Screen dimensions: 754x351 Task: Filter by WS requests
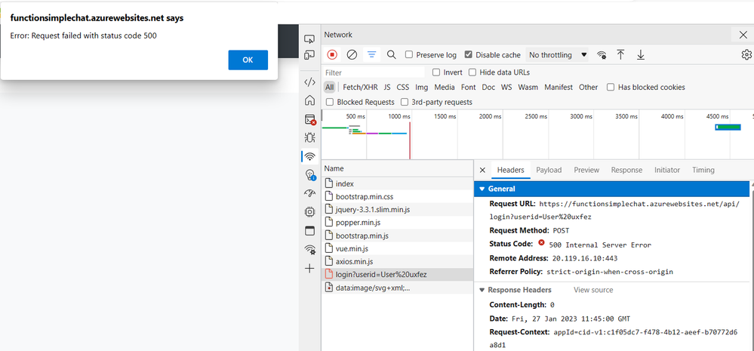(x=507, y=87)
